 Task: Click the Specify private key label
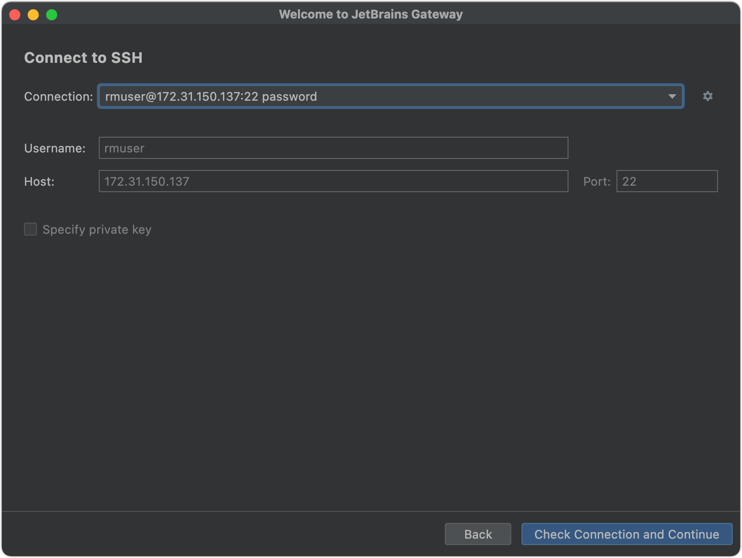tap(97, 229)
